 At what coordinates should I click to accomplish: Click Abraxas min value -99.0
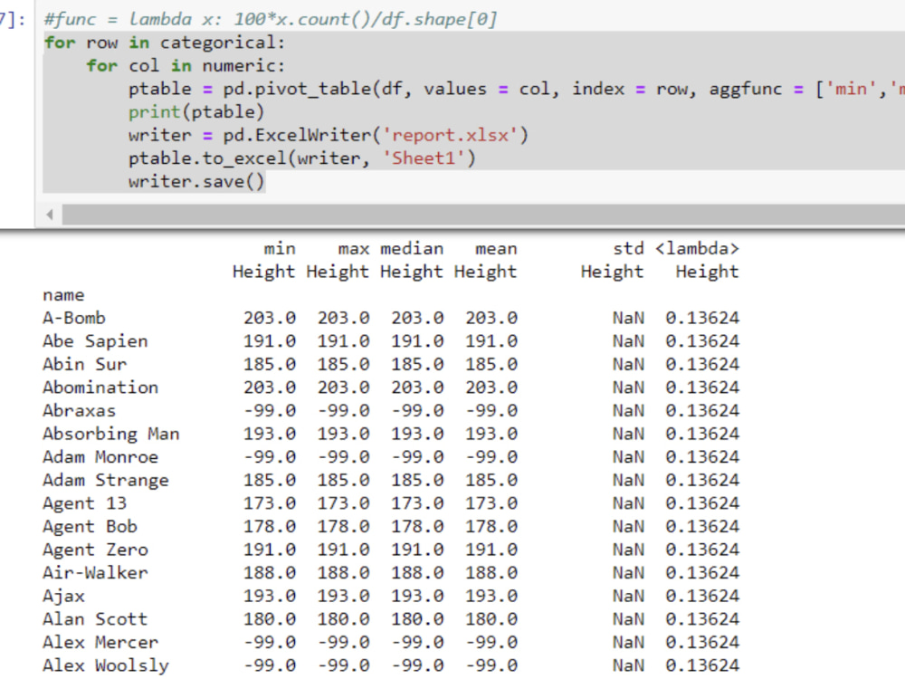coord(269,410)
